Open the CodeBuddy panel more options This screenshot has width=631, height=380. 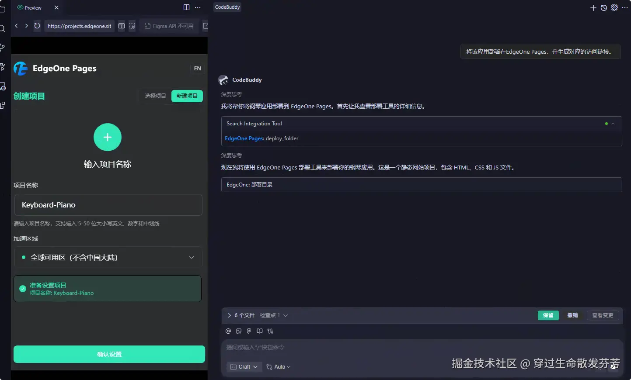625,7
